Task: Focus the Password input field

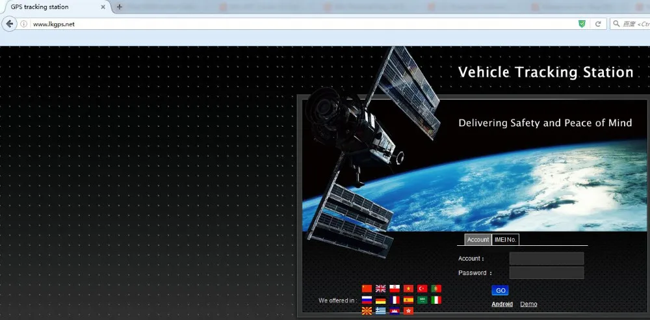Action: [547, 273]
